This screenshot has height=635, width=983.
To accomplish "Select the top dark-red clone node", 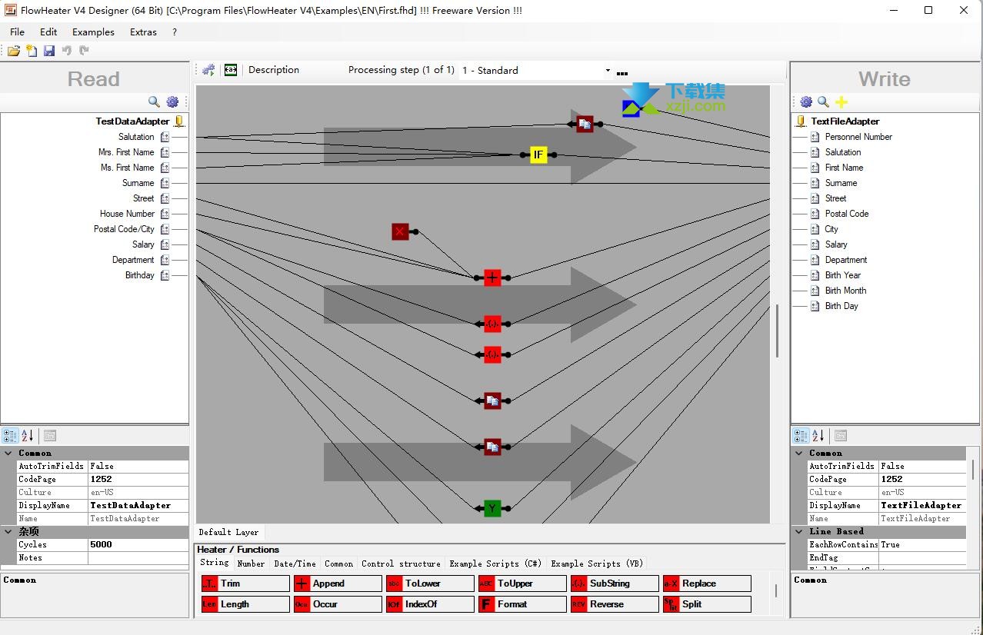I will tap(585, 124).
